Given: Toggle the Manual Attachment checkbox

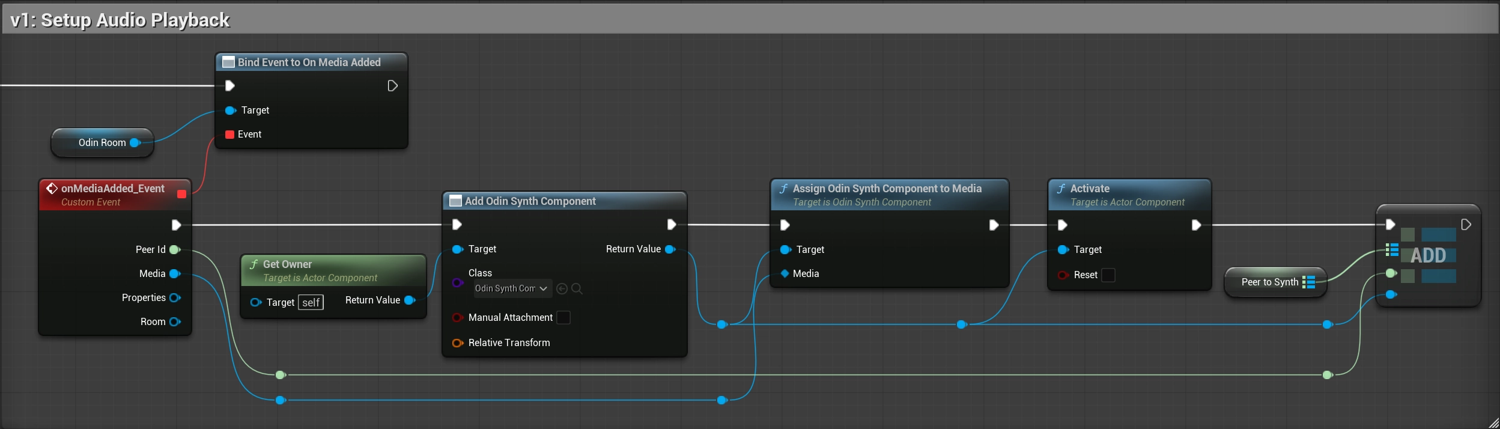Looking at the screenshot, I should tap(563, 318).
